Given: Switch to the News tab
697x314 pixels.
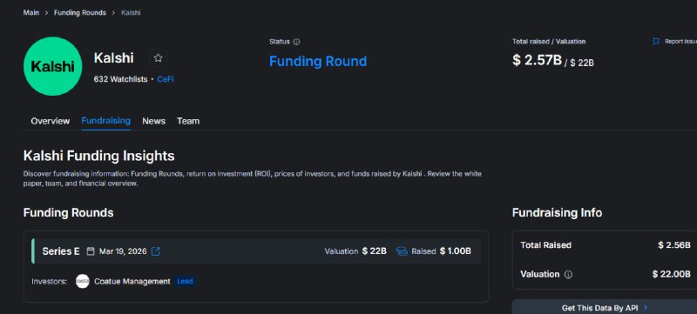Looking at the screenshot, I should [154, 121].
